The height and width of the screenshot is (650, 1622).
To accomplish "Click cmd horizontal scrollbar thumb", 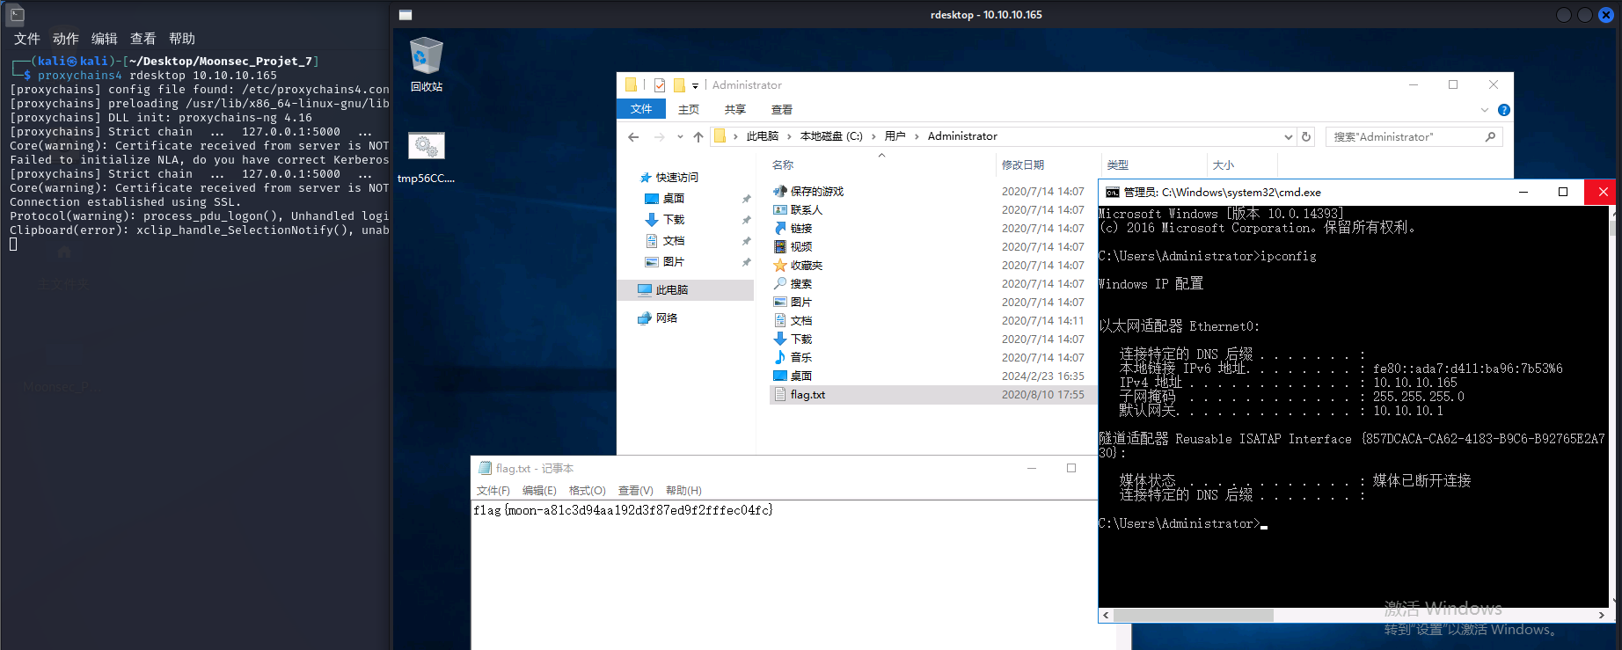I will (x=1194, y=616).
